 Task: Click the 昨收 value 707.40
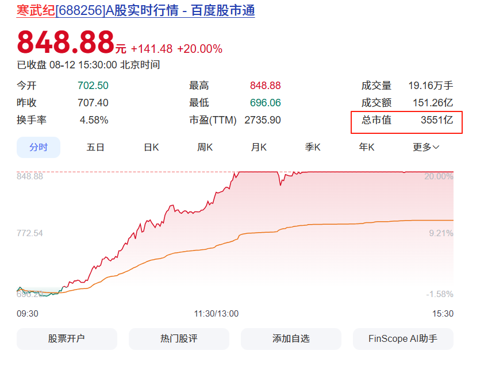click(93, 103)
